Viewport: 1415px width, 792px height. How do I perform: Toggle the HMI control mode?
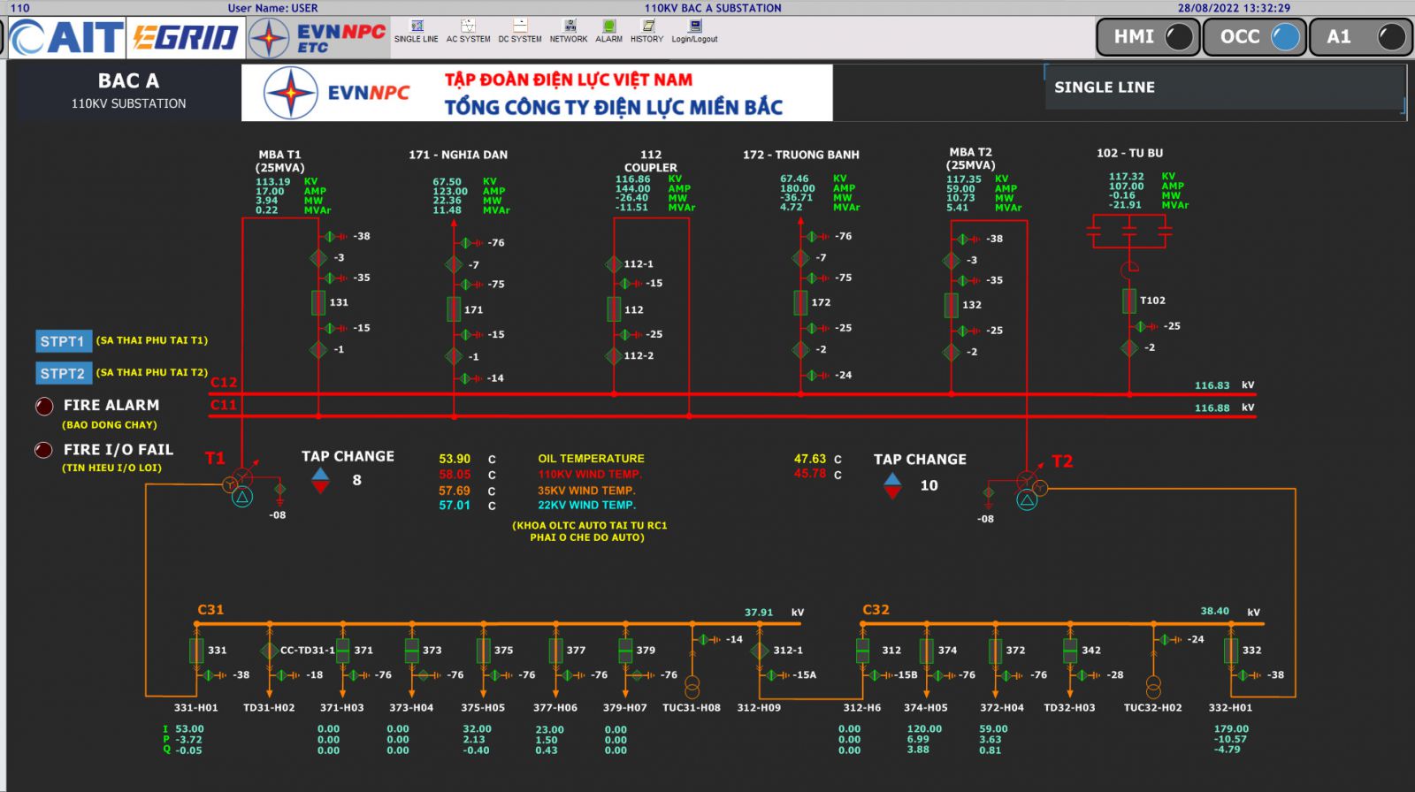click(1148, 37)
